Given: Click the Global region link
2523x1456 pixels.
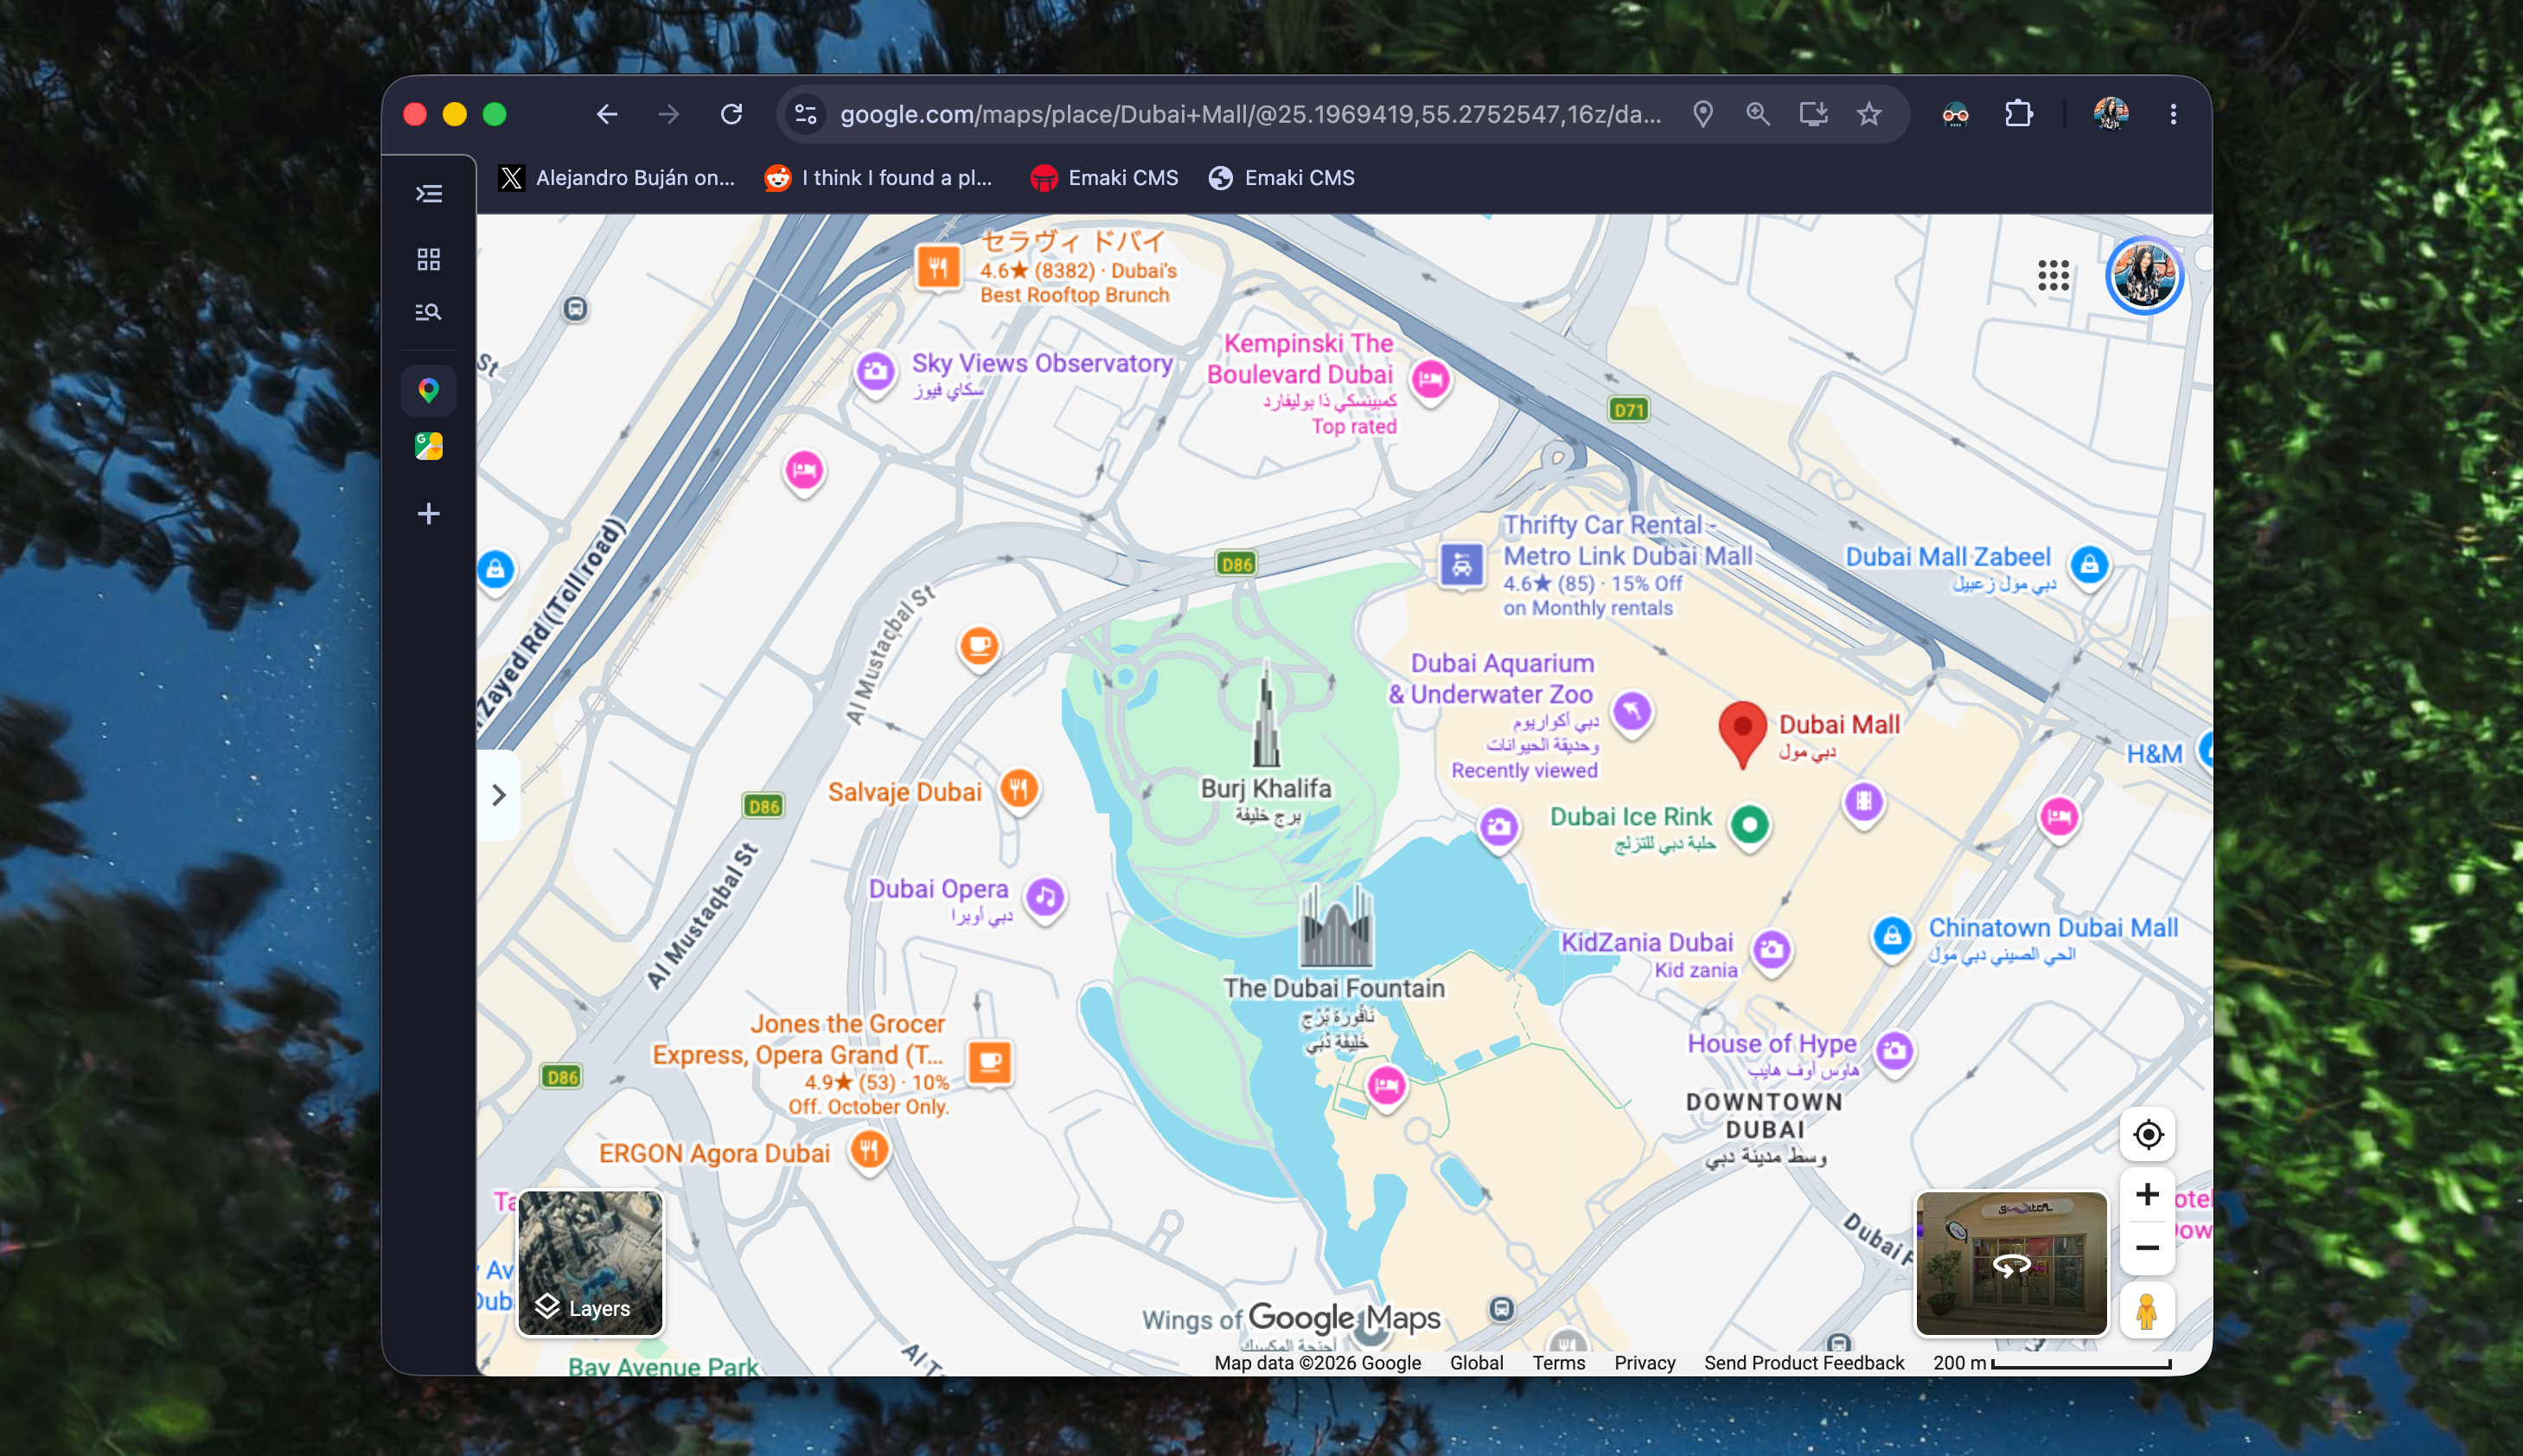Looking at the screenshot, I should point(1477,1363).
